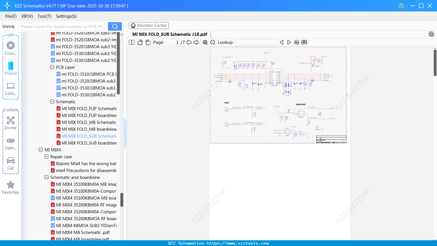Open the File(F) menu
The height and width of the screenshot is (246, 437).
[11, 16]
